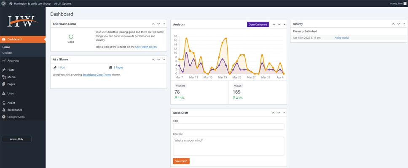Image resolution: width=408 pixels, height=168 pixels.
Task: Move At a Glance widget up
Action: point(153,59)
